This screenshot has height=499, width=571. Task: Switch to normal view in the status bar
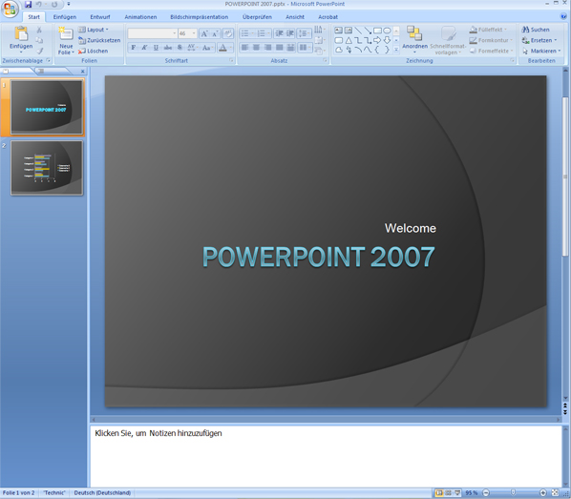439,493
